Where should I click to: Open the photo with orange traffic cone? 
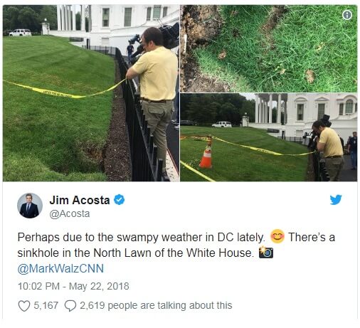tap(269, 137)
